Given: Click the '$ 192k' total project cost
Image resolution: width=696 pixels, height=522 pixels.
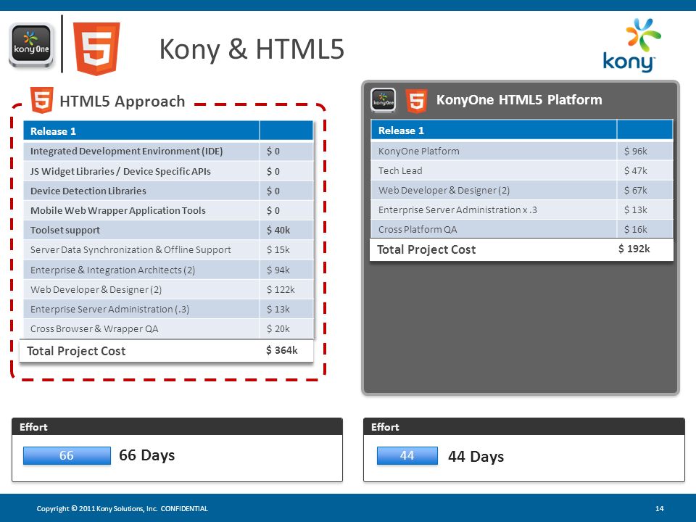Looking at the screenshot, I should coord(634,249).
